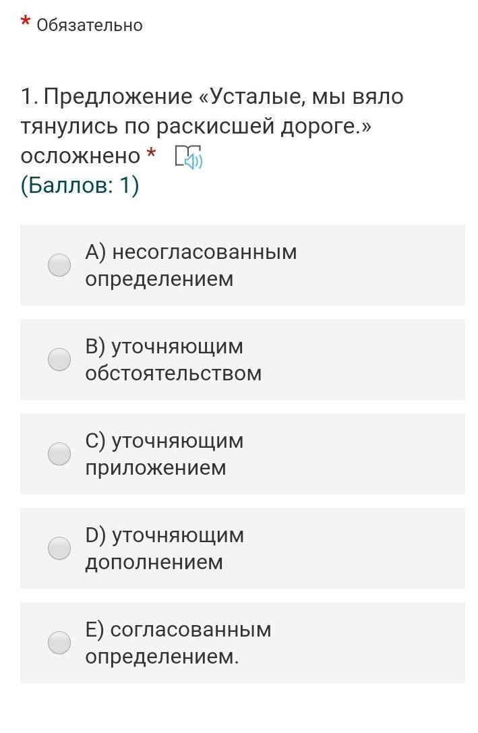Click the question number '1.'
The height and width of the screenshot is (733, 478).
[30, 97]
